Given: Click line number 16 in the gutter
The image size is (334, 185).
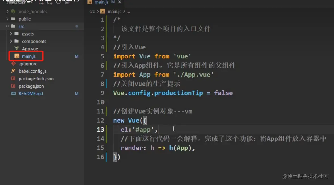Looking at the screenshot, I should click(100, 157).
